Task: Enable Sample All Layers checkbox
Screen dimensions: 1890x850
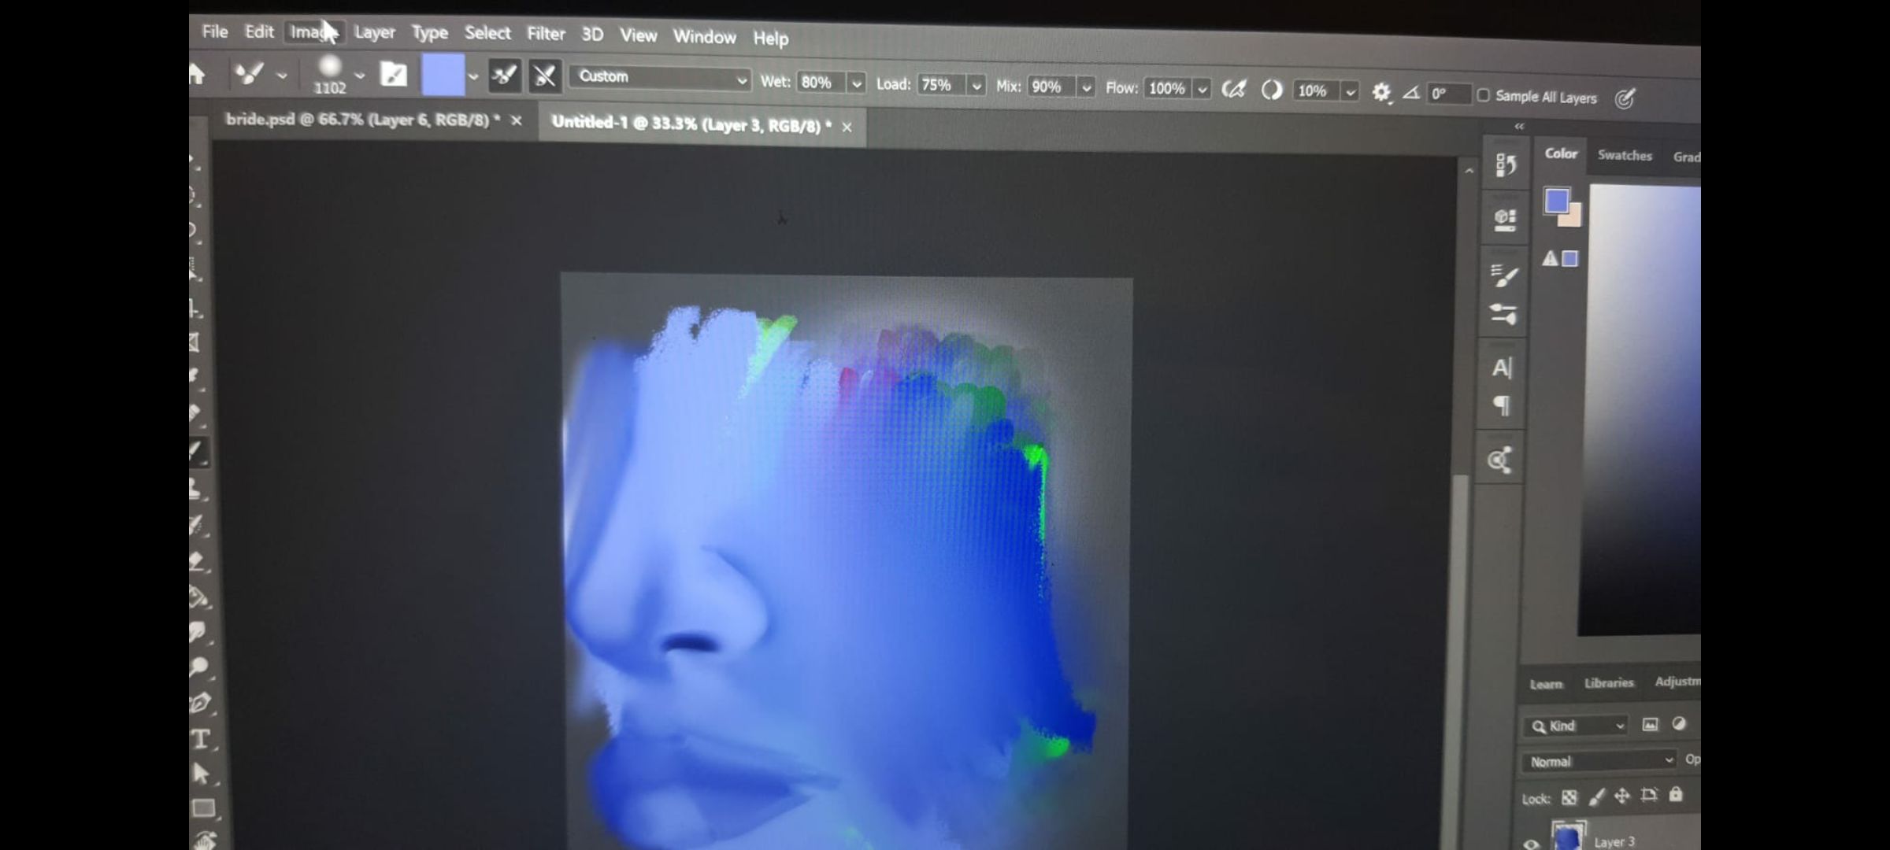Action: coord(1483,95)
